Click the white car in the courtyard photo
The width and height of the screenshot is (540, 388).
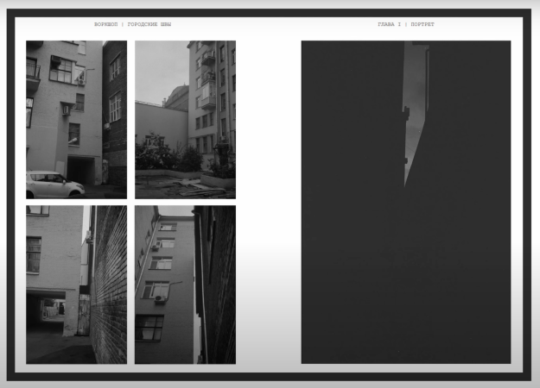[54, 185]
